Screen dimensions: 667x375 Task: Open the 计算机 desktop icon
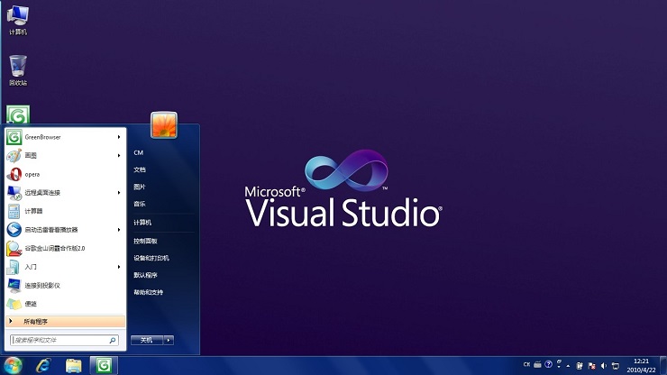click(x=18, y=20)
